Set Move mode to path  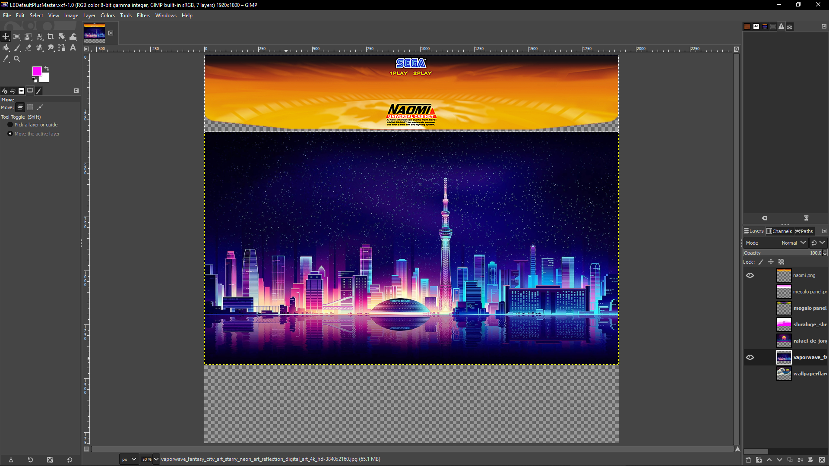[x=40, y=107]
